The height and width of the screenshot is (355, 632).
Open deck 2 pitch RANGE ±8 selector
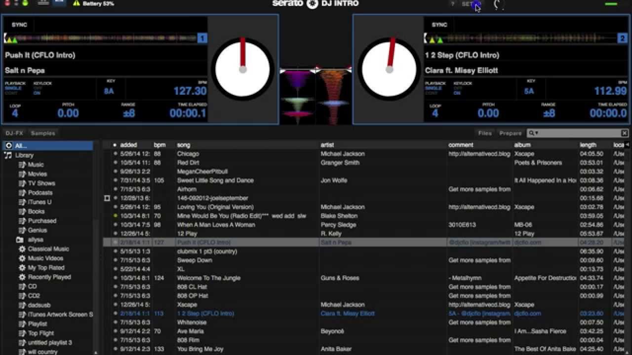pos(549,113)
